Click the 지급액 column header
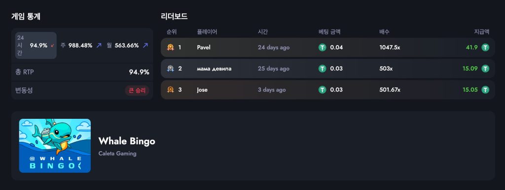Viewport: 505px width, 190px height. coord(481,32)
